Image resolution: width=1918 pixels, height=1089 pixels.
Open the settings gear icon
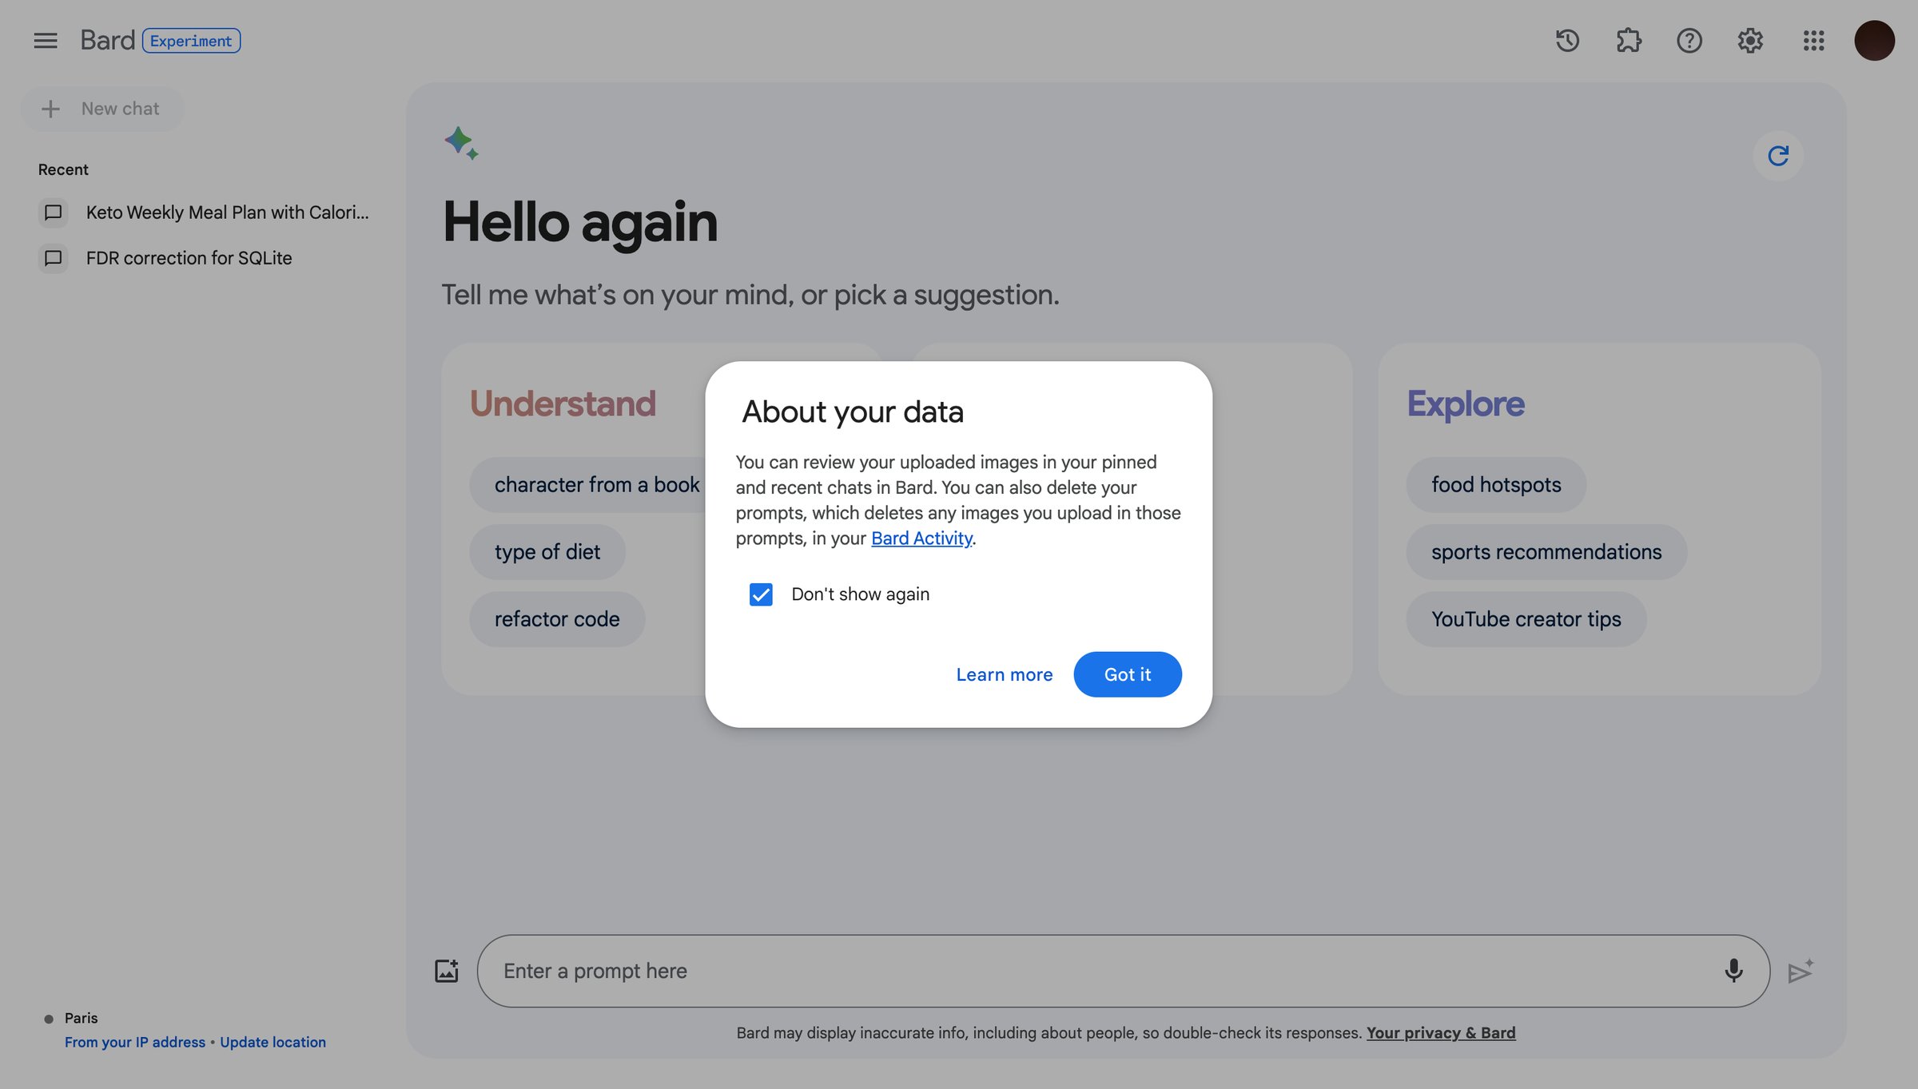pos(1749,40)
